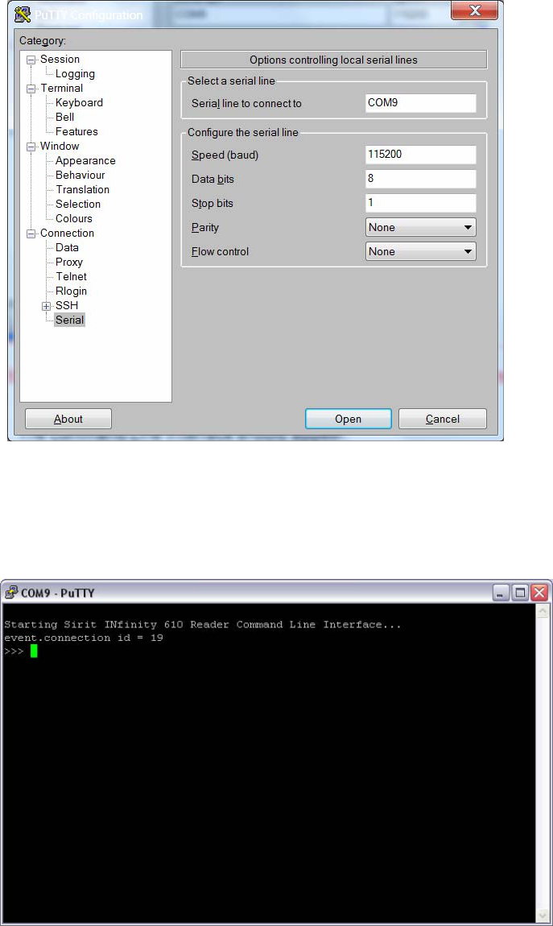This screenshot has height=926, width=553.
Task: Close the COM9 - PuTTY terminal window
Action: click(x=539, y=593)
